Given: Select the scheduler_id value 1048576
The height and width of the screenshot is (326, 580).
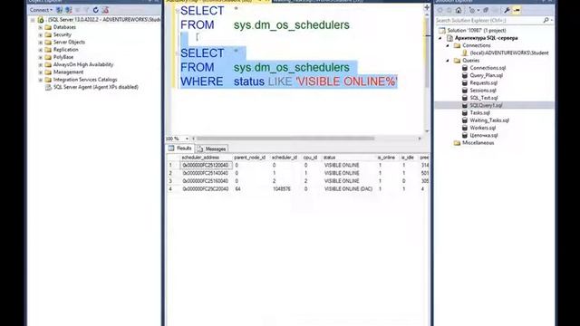Looking at the screenshot, I should (282, 189).
